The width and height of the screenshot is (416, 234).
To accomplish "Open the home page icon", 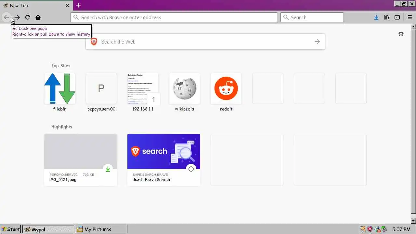I will click(38, 17).
